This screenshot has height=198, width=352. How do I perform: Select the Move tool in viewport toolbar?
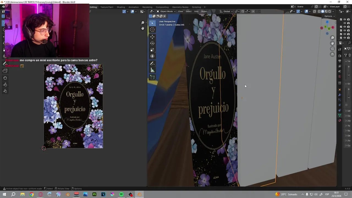tap(152, 37)
